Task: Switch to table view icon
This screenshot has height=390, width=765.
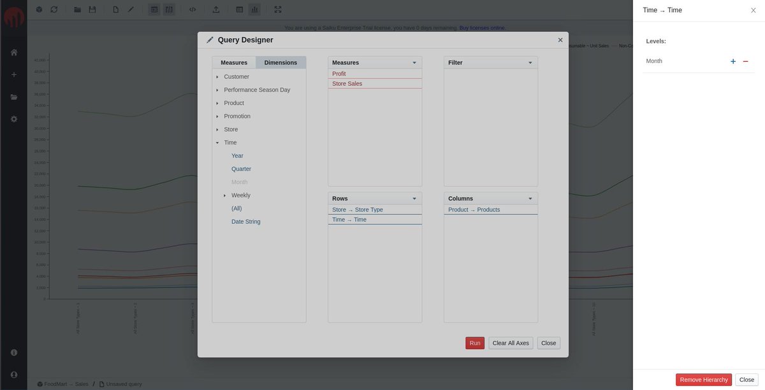Action: (240, 10)
